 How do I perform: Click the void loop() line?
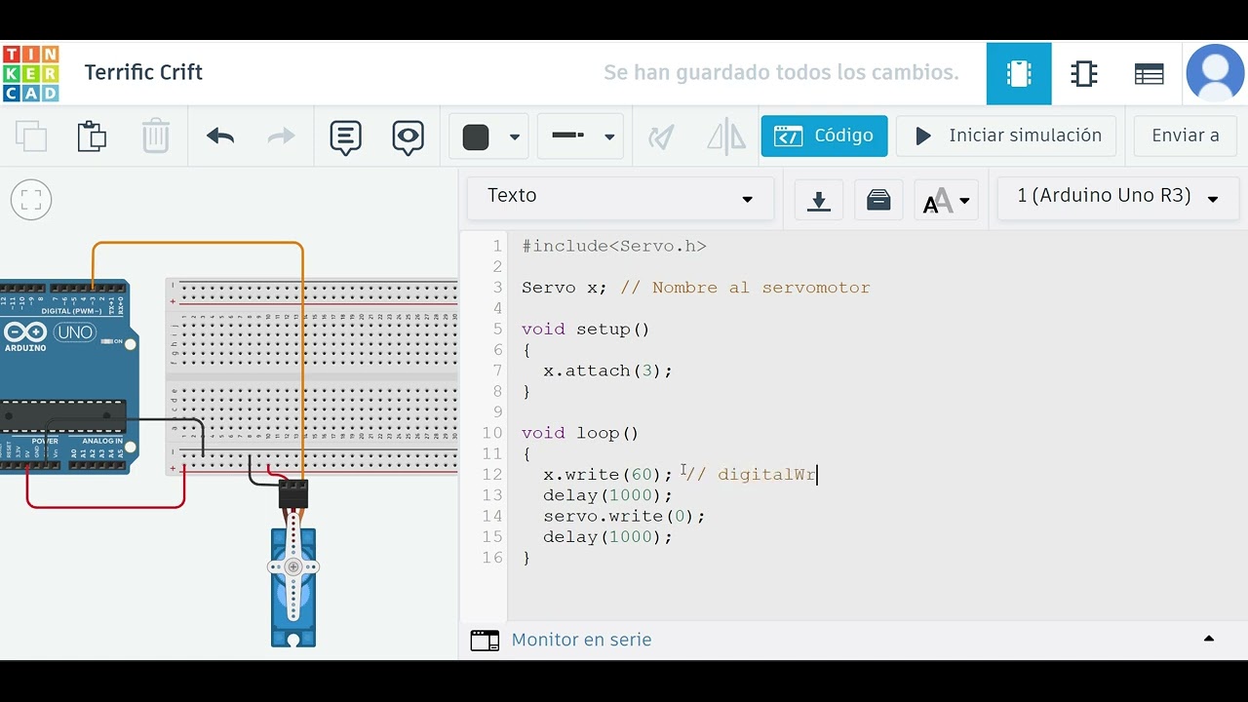point(580,433)
